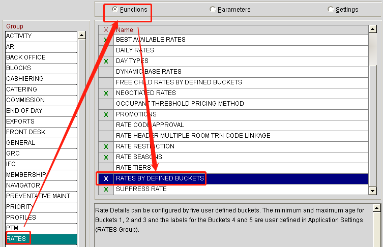
Task: Select RATES BY DEFINED BUCKETS row
Action: (160, 178)
